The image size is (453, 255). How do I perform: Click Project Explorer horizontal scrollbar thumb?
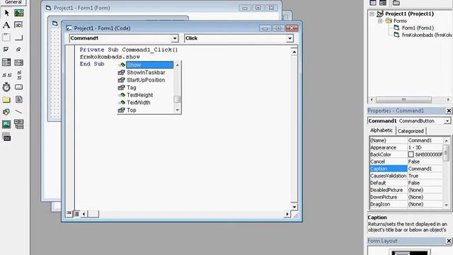click(x=403, y=100)
